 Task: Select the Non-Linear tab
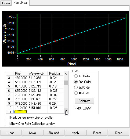(20, 3)
